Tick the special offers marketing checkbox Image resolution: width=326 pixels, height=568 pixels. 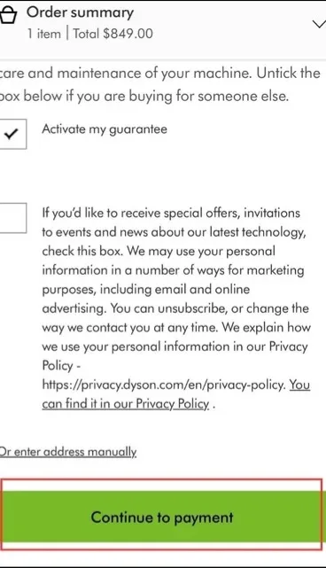coord(12,218)
